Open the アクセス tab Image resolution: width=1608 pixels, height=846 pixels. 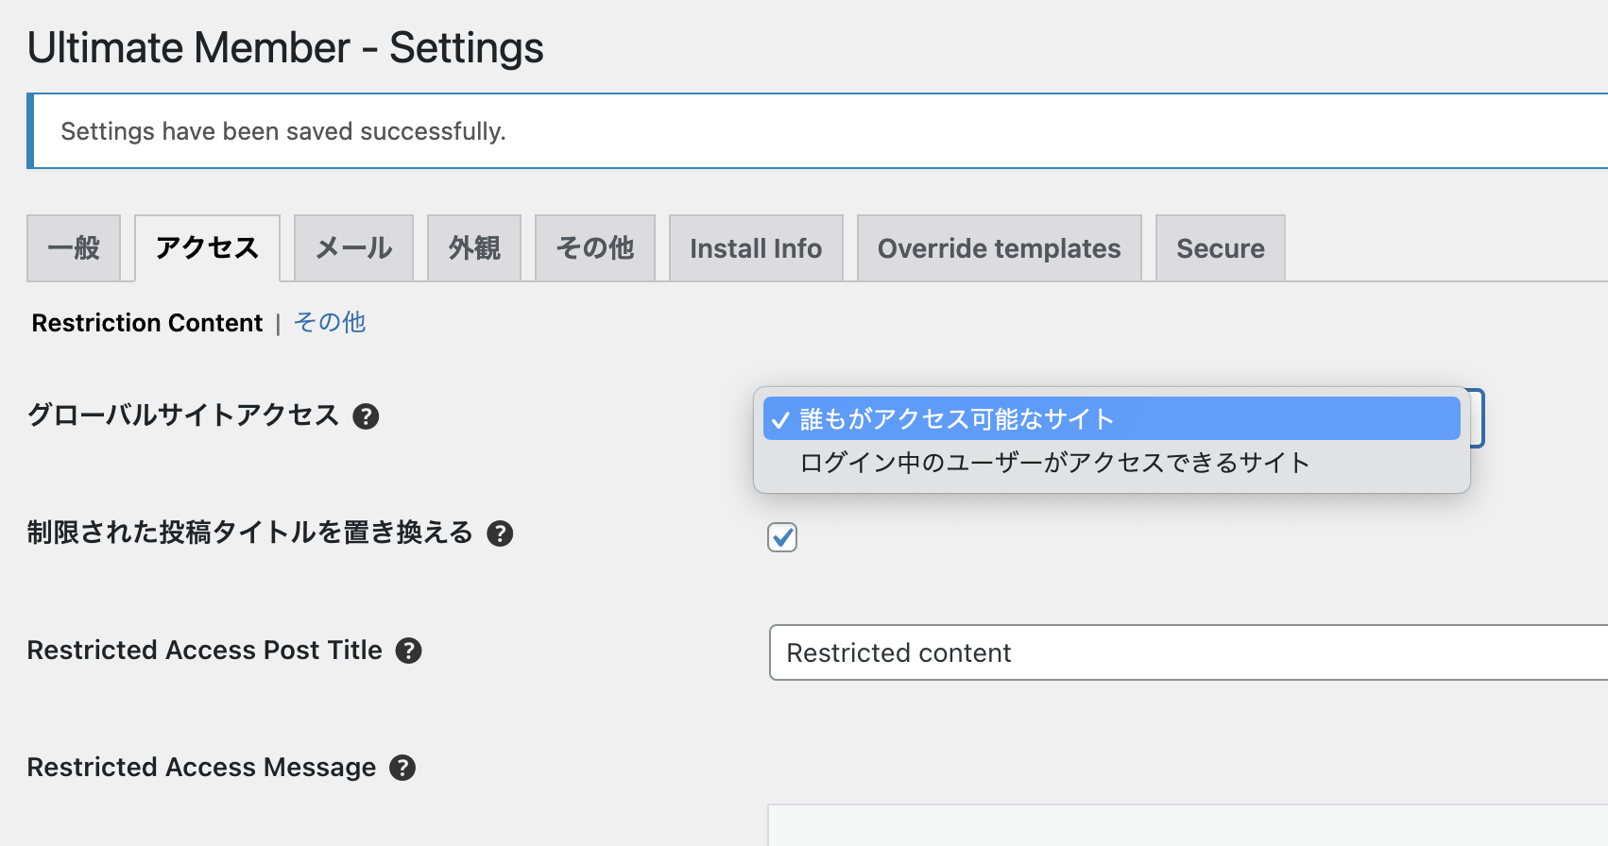(x=207, y=248)
